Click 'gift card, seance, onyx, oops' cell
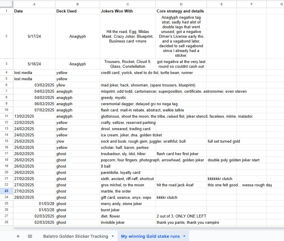The height and width of the screenshot is (241, 284). pyautogui.click(x=128, y=197)
